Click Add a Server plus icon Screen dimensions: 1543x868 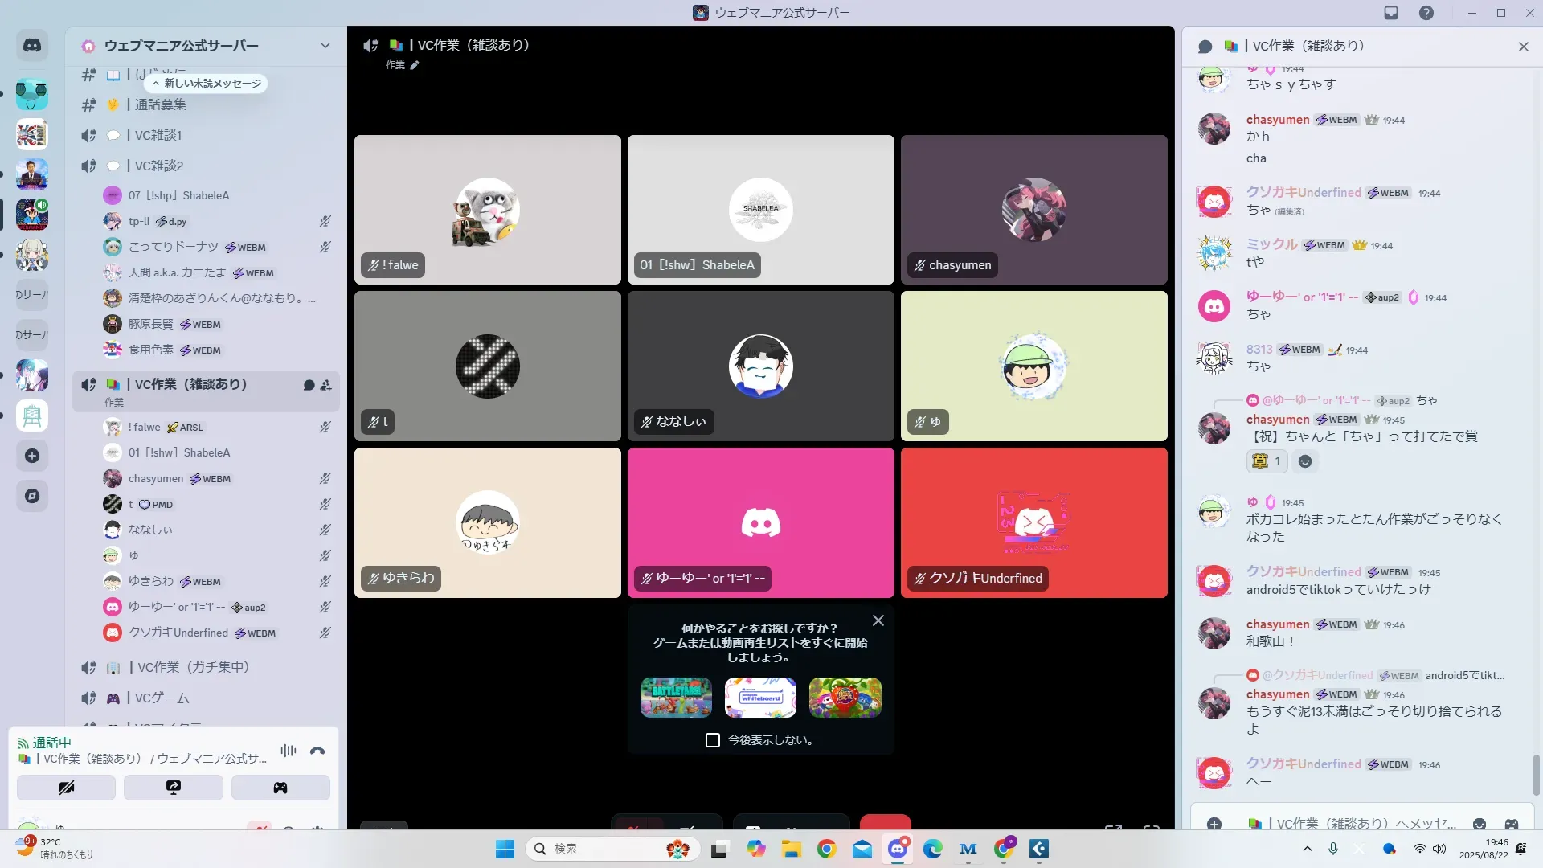point(32,456)
